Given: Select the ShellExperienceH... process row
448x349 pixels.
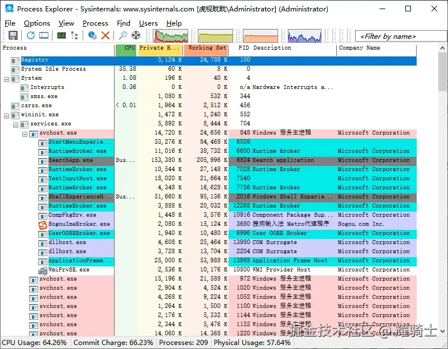Looking at the screenshot, I should pos(209,197).
